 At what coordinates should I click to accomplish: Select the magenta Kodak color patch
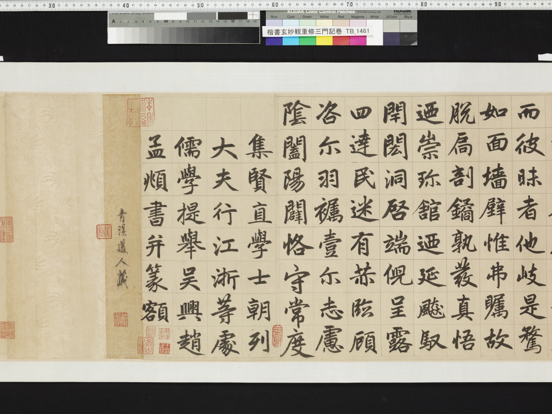(x=358, y=41)
